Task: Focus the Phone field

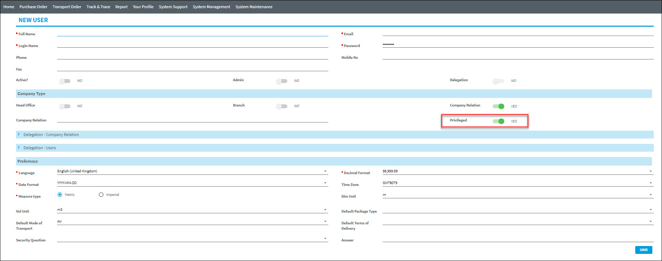Action: 192,56
